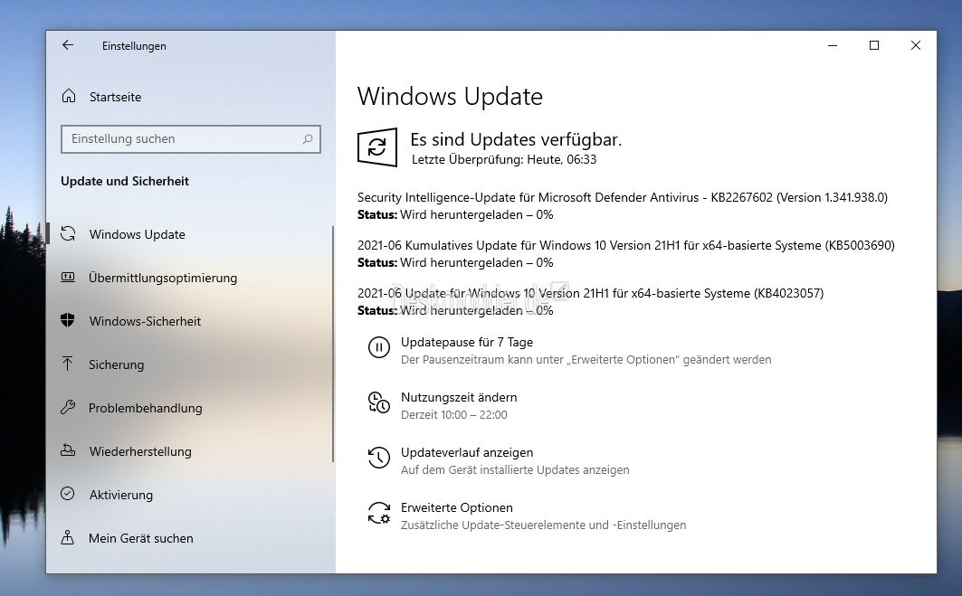Click the Aktivierung checkmark icon
The width and height of the screenshot is (962, 596).
(x=68, y=494)
